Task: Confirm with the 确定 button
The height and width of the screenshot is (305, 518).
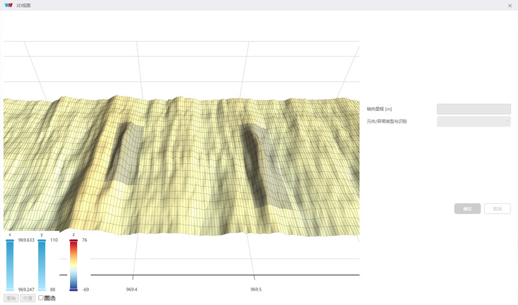Action: click(467, 209)
